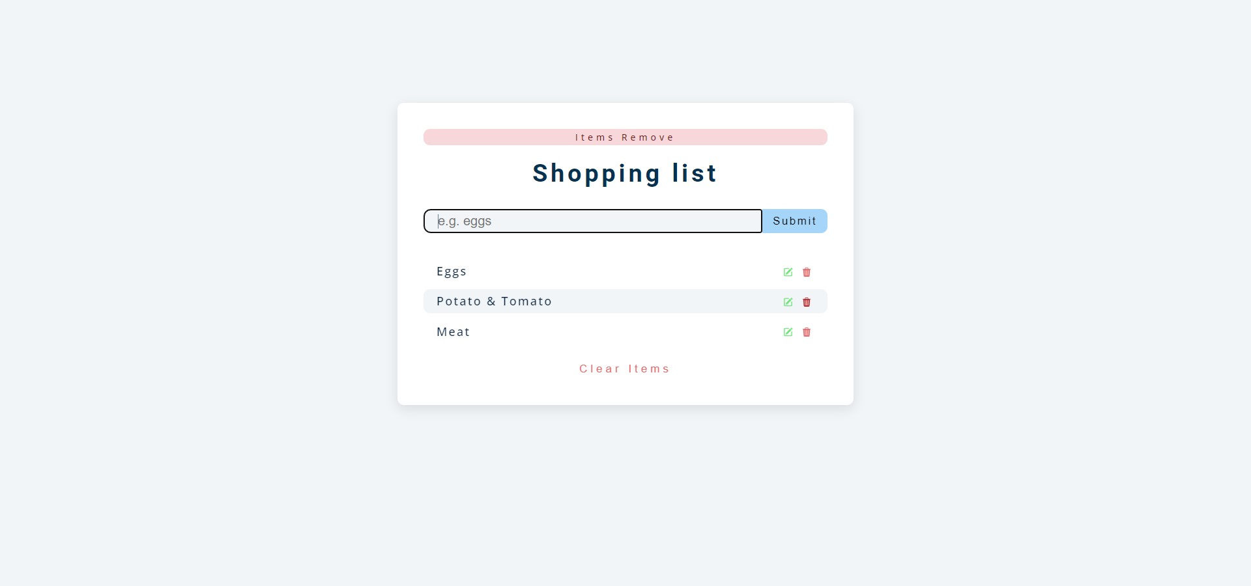The image size is (1251, 586).
Task: Open the edit icon for Potato & Tomato
Action: tap(788, 301)
